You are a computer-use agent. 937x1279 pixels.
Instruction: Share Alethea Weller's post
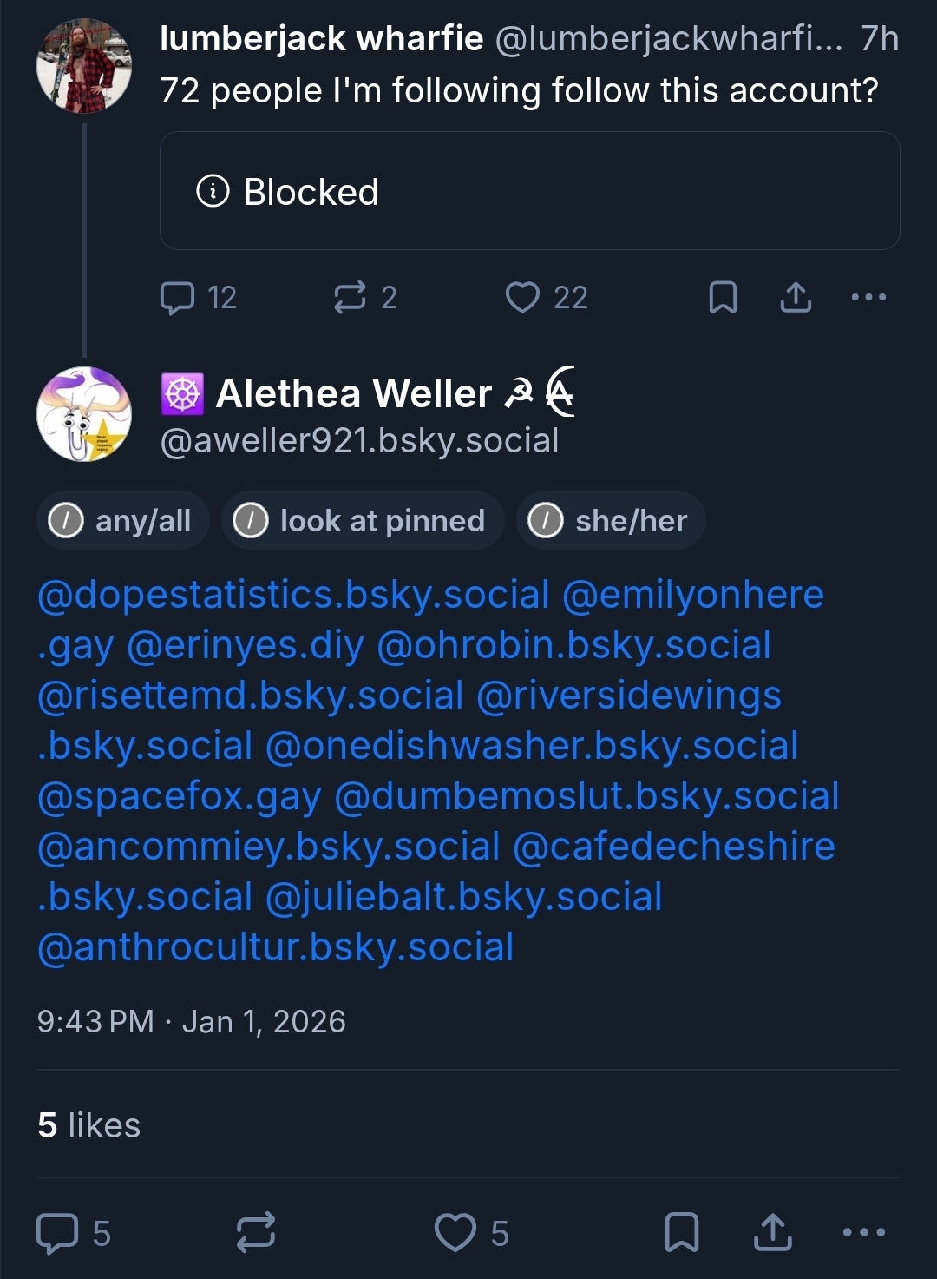pos(773,1233)
